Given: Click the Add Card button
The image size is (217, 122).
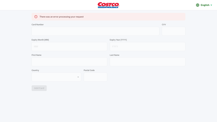Looking at the screenshot, I should point(39,88).
